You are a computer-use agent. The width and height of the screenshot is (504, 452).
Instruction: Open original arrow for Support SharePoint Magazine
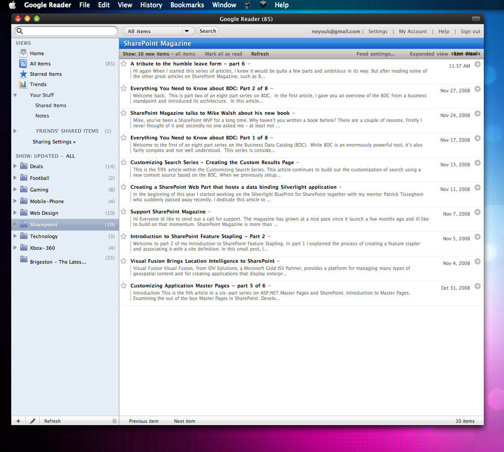tap(478, 212)
